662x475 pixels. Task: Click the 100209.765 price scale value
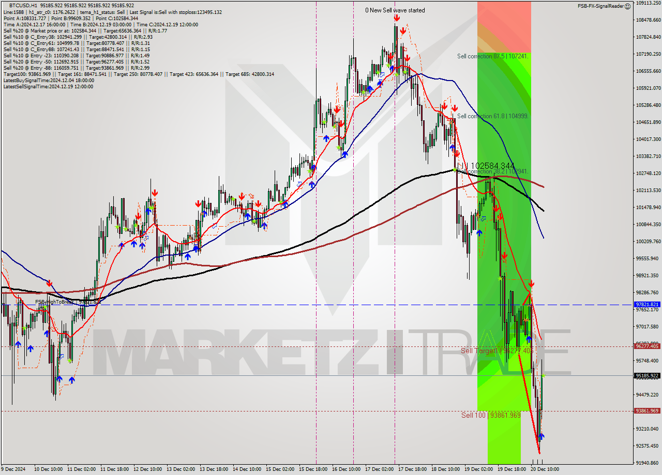coord(648,241)
